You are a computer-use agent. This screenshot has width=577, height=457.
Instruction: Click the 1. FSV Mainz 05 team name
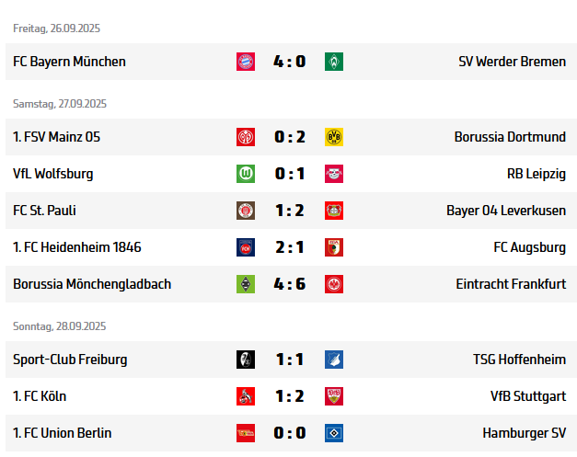57,137
